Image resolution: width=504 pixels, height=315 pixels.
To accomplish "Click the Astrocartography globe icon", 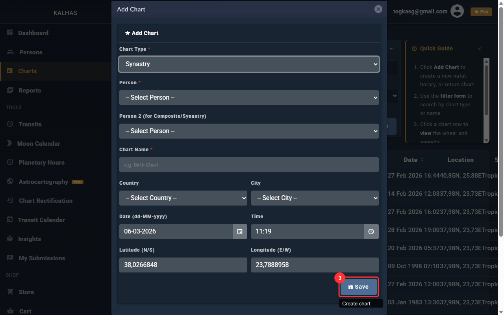I will 10,182.
